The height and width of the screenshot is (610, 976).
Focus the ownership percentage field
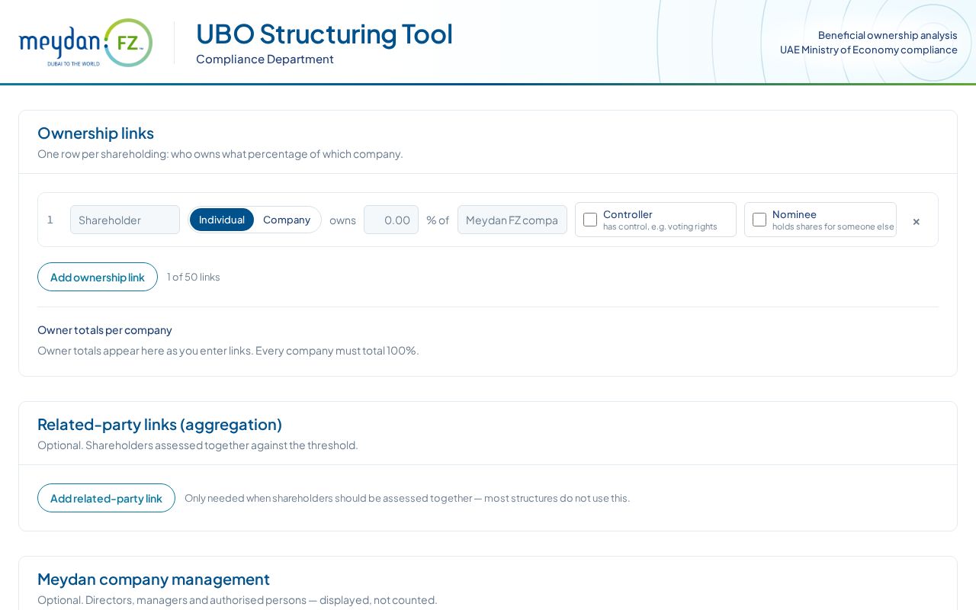[x=391, y=220]
